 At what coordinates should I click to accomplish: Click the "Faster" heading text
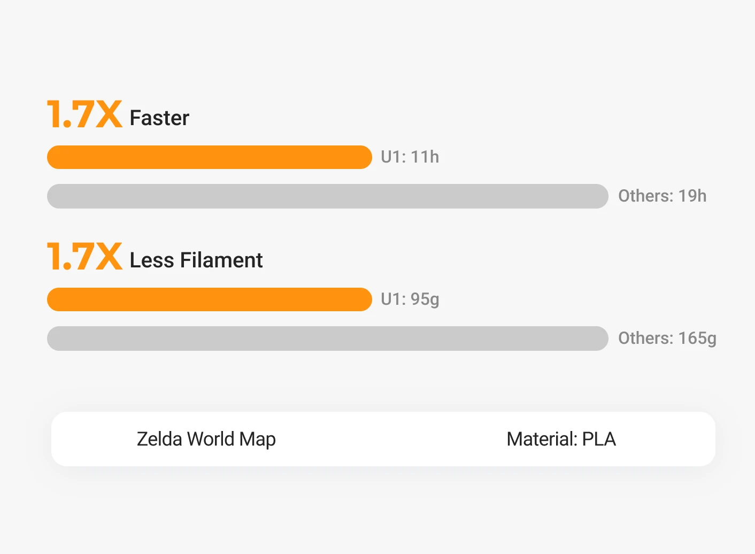(159, 118)
